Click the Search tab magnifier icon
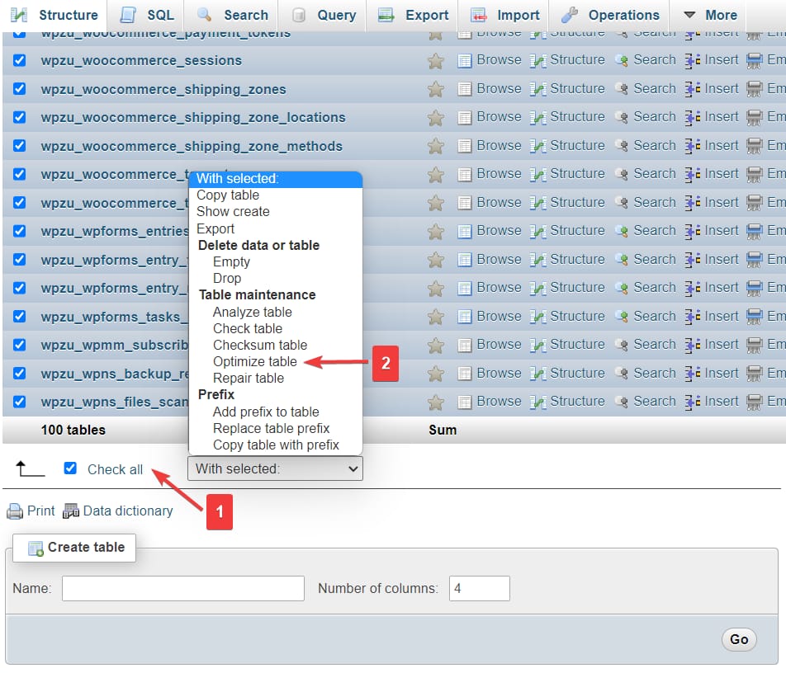This screenshot has width=786, height=673. [204, 15]
